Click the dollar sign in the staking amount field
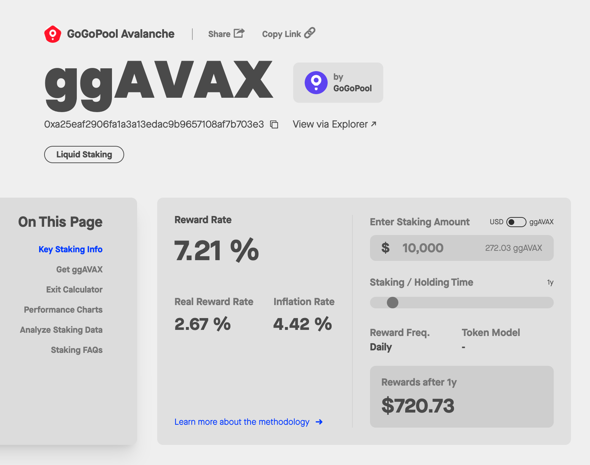The width and height of the screenshot is (590, 465). 385,248
